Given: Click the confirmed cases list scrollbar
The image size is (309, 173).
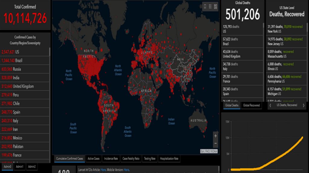Looking at the screenshot, I should tap(50, 90).
